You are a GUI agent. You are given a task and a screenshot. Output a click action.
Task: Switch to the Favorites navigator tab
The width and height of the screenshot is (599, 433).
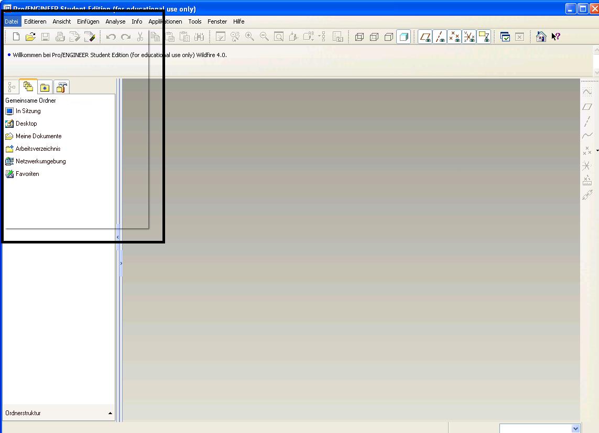pyautogui.click(x=45, y=87)
